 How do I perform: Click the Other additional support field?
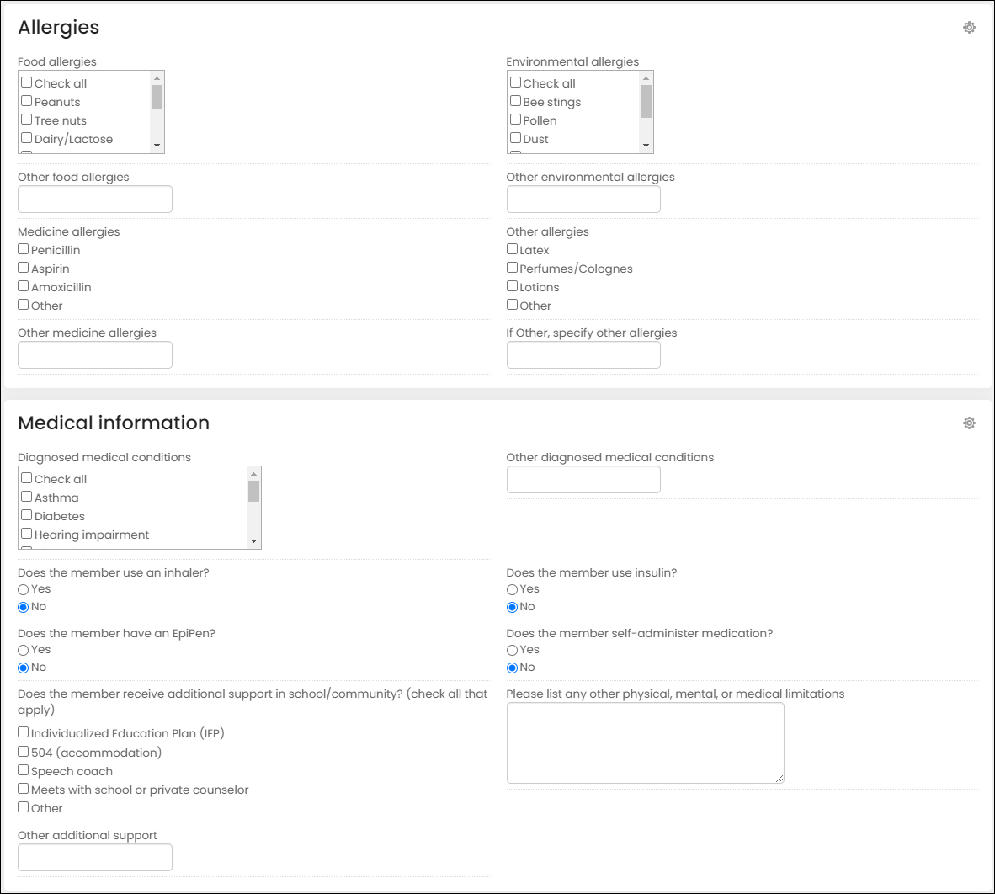(x=95, y=858)
